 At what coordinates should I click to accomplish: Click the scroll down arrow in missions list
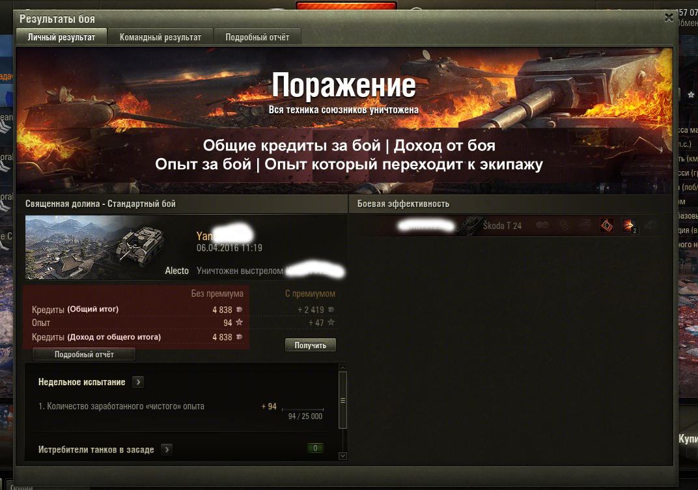(342, 456)
